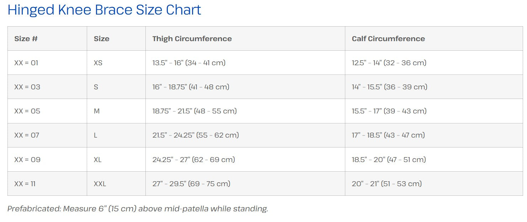Click the XX = 07 cell

coord(27,135)
